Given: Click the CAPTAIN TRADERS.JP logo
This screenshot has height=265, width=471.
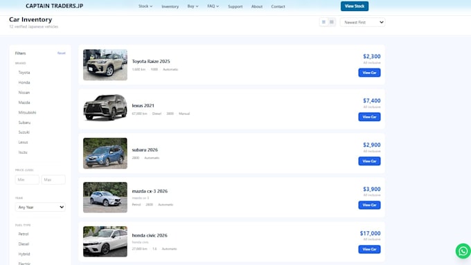Looking at the screenshot, I should pyautogui.click(x=54, y=6).
